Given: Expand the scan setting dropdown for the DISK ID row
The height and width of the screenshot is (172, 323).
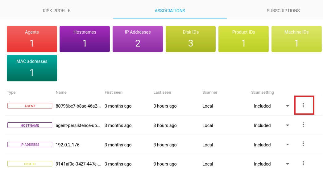Looking at the screenshot, I should coord(288,164).
